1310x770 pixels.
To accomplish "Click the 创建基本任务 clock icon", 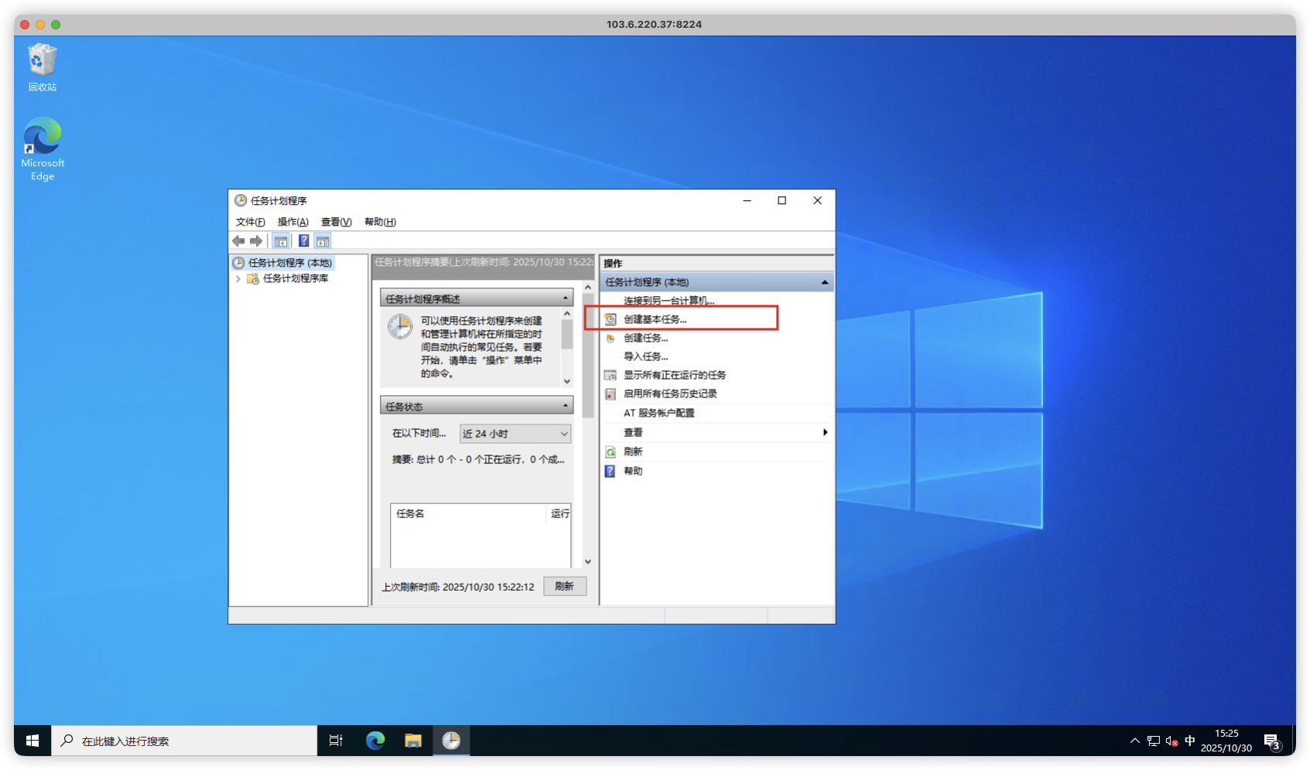I will tap(611, 319).
